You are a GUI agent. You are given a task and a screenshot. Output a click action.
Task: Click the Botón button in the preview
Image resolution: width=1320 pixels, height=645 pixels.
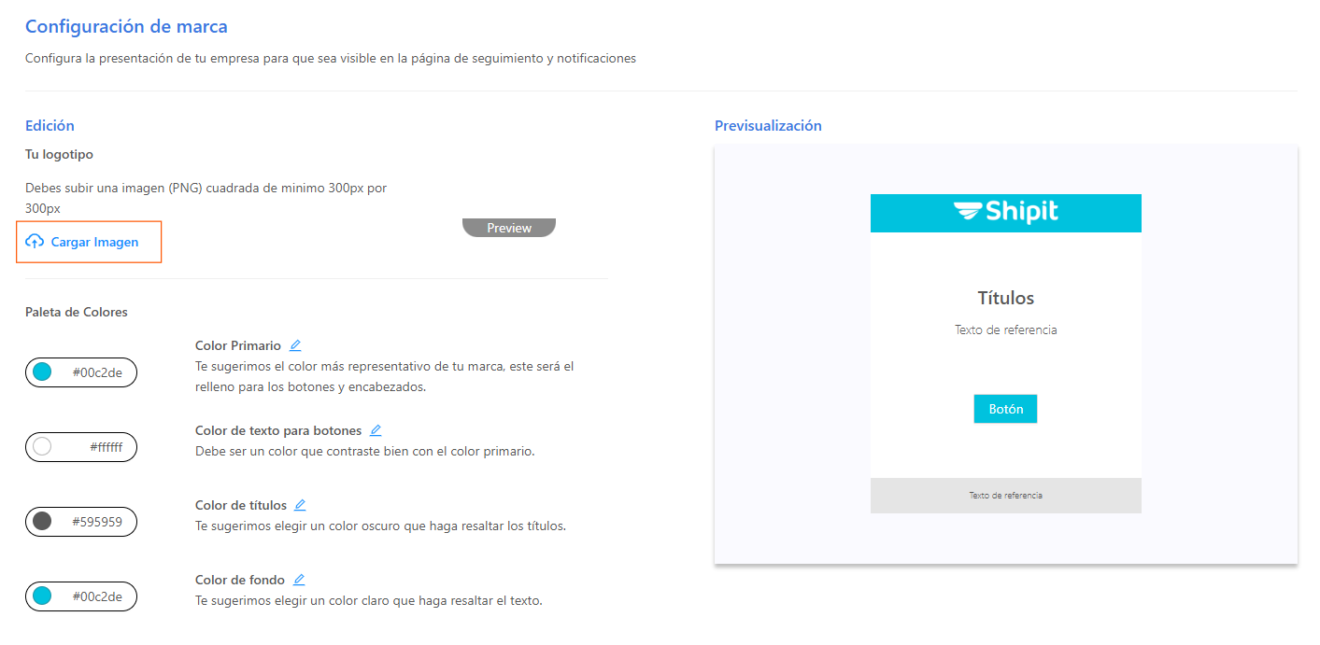(1005, 409)
